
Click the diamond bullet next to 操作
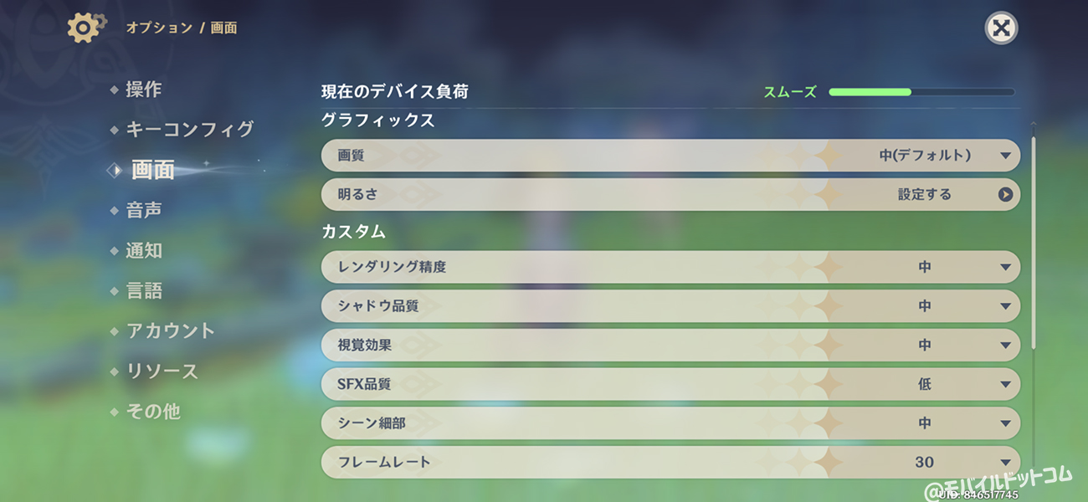click(x=114, y=90)
